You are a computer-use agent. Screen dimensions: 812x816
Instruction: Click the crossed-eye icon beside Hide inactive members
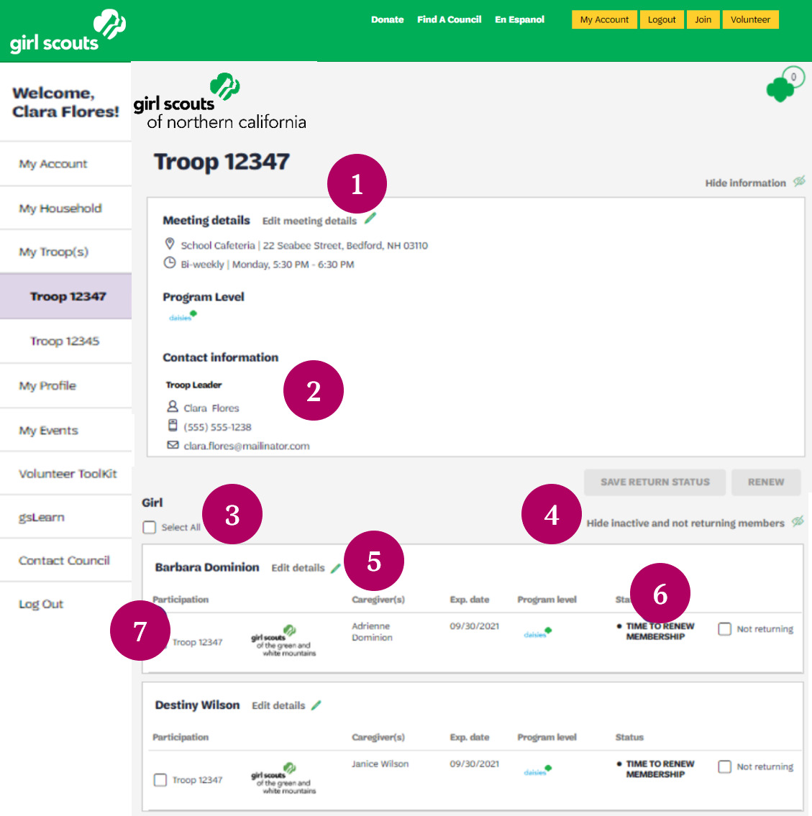(x=798, y=521)
